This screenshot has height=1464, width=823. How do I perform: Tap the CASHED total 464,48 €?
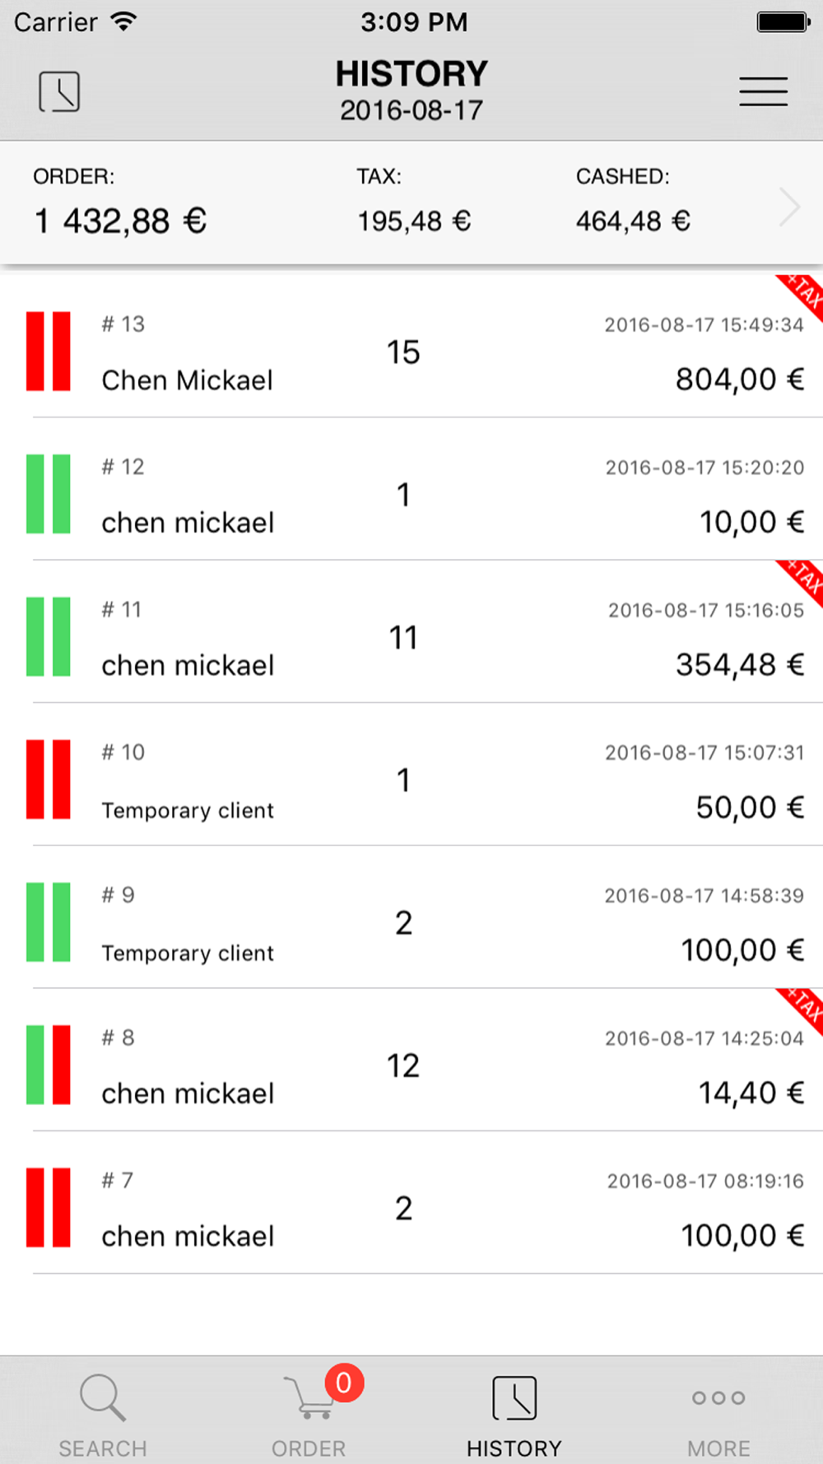[x=632, y=221]
